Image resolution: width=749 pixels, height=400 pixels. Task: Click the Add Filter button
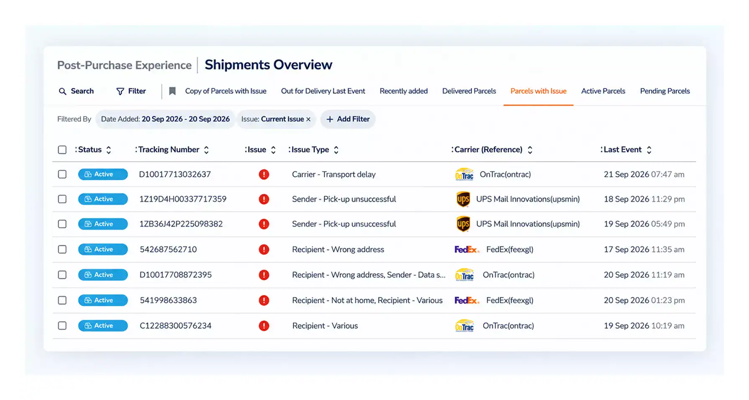348,119
